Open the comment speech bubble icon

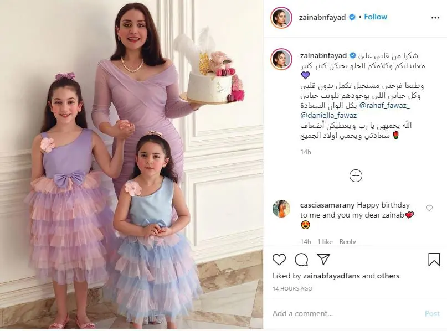click(301, 260)
